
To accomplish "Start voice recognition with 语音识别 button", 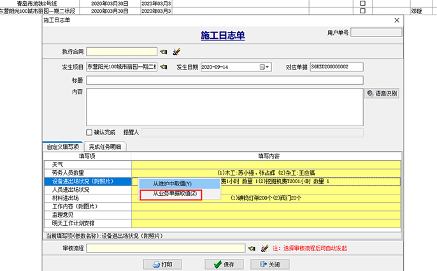I will 382,93.
